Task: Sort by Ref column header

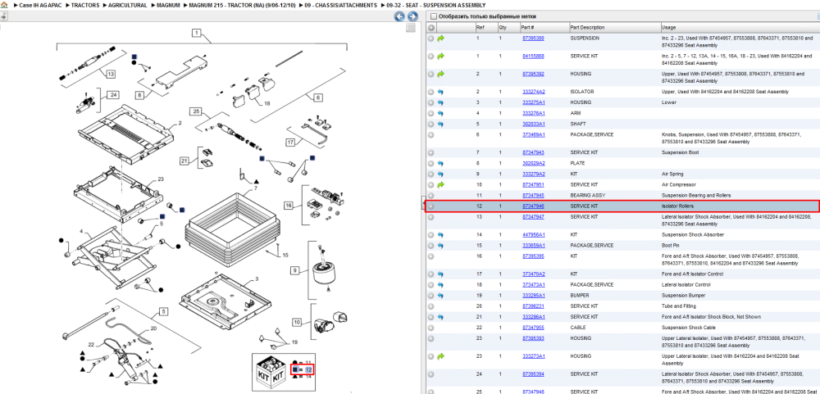Action: pyautogui.click(x=480, y=28)
